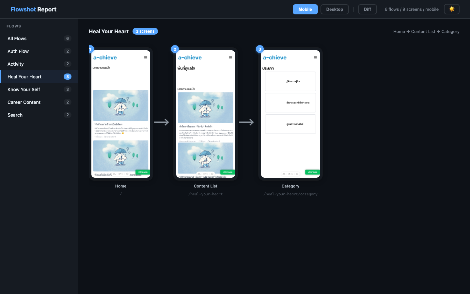Open the Home screen thumbnail
This screenshot has height=294, width=470.
121,114
